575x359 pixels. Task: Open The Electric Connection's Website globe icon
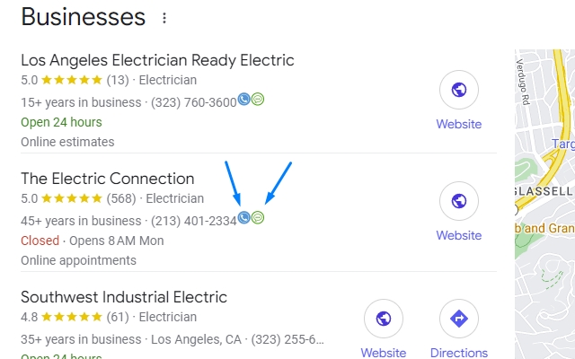click(458, 201)
